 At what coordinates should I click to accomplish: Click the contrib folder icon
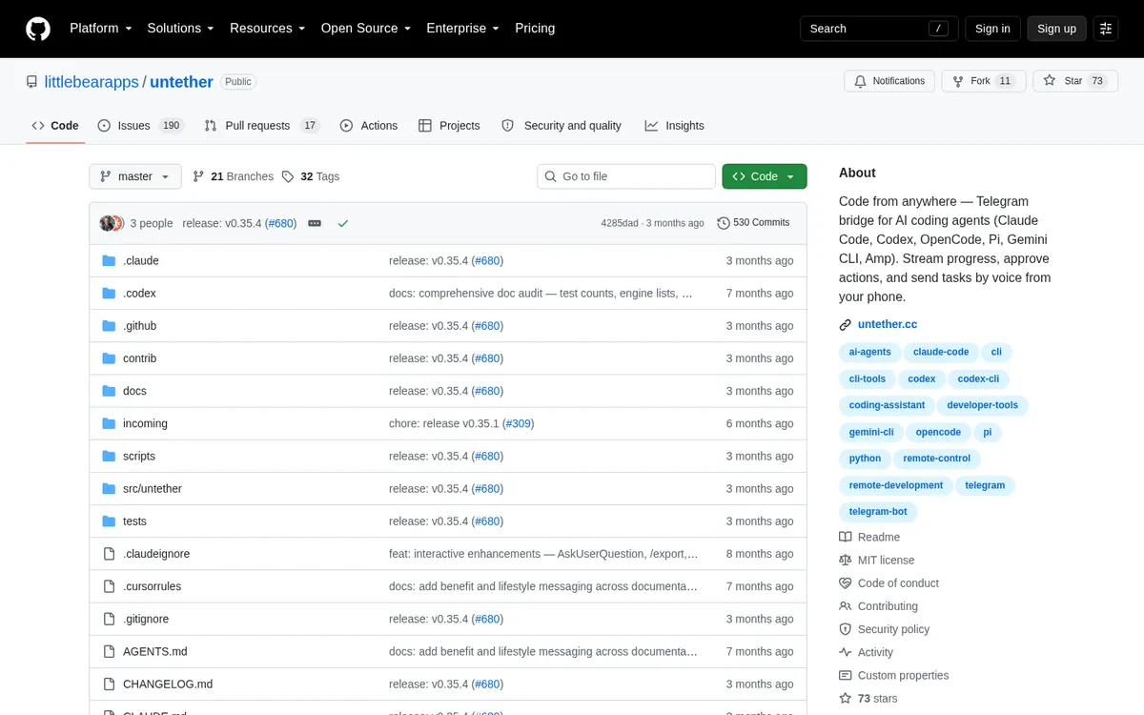click(x=109, y=358)
